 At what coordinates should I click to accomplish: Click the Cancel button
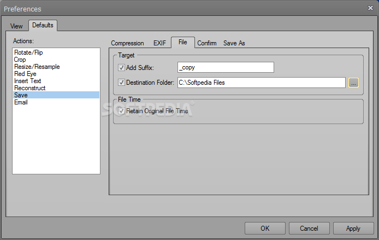coord(309,229)
